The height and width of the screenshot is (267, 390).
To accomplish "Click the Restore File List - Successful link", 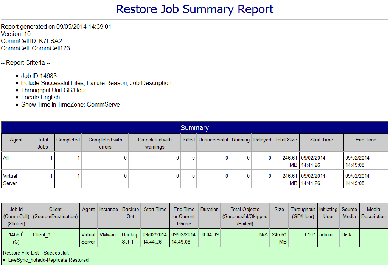I will click(36, 253).
